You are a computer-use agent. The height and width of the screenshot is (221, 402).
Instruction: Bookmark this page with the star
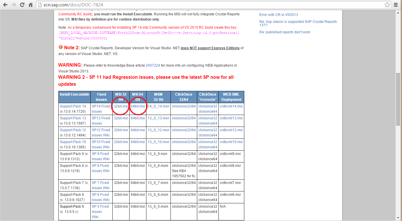pos(387,5)
